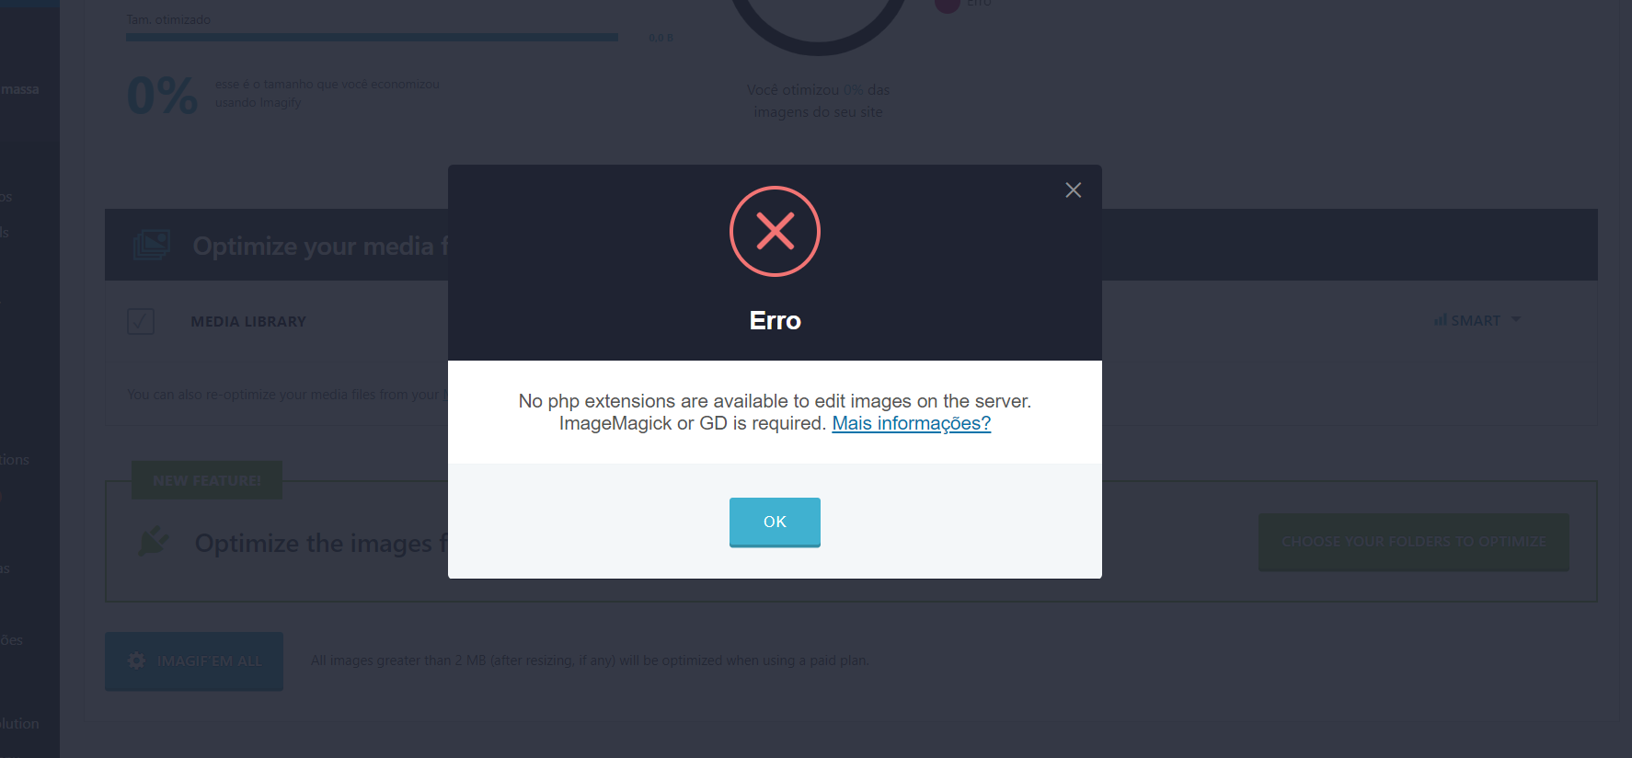Viewport: 1632px width, 758px height.
Task: Click the media images icon beside Optimize your media
Action: 152,245
